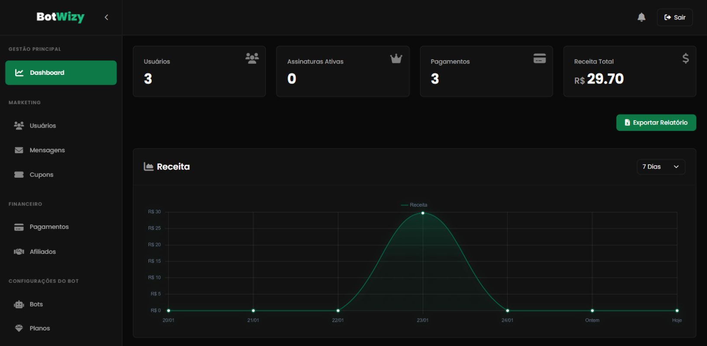
Task: Click the GESTÃO PRINCIPAL section heading
Action: (35, 49)
